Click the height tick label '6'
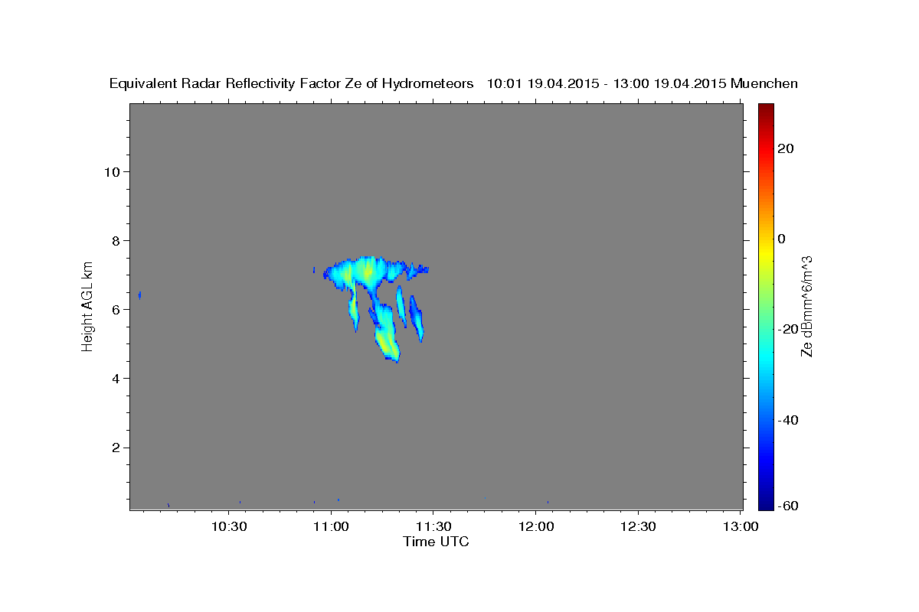 pyautogui.click(x=115, y=309)
